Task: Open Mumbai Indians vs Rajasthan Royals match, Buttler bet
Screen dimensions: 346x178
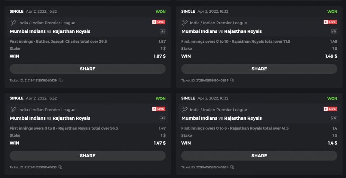Action: pyautogui.click(x=50, y=31)
